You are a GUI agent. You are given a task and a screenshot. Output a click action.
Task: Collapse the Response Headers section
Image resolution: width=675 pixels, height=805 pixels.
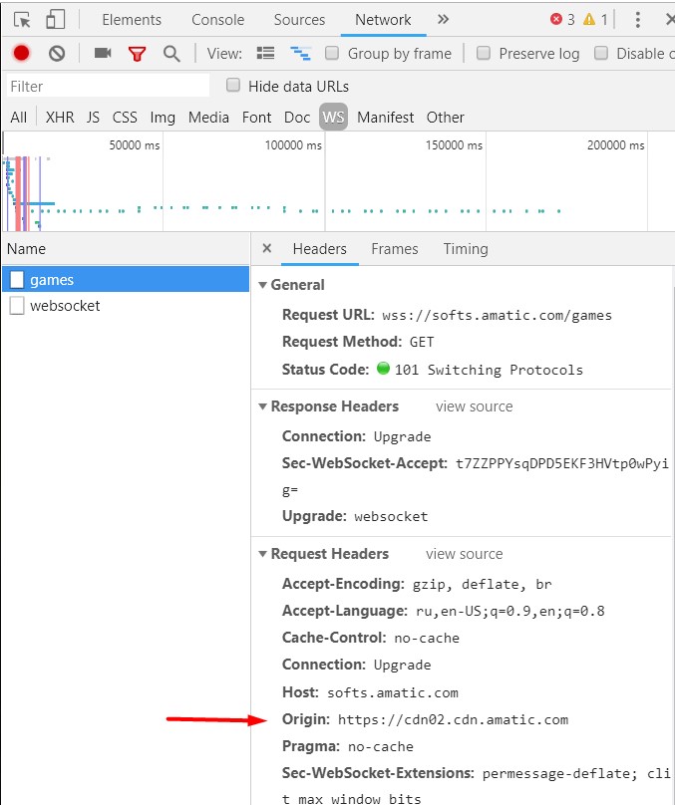pyautogui.click(x=263, y=406)
